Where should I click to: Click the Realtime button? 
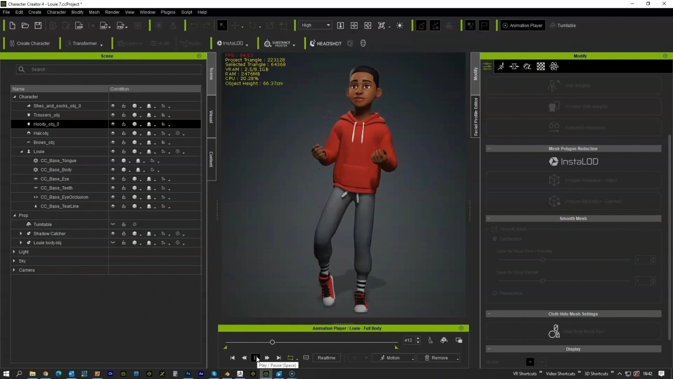click(x=327, y=358)
